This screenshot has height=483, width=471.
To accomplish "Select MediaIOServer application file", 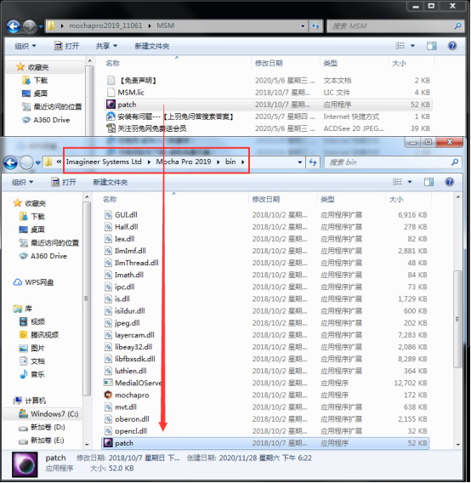I will pyautogui.click(x=265, y=383).
